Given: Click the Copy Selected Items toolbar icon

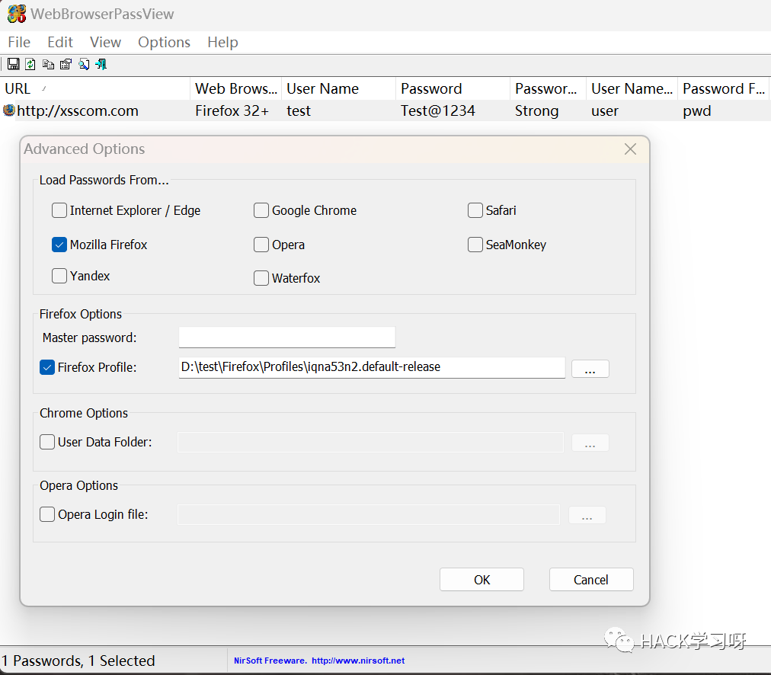Looking at the screenshot, I should point(48,64).
